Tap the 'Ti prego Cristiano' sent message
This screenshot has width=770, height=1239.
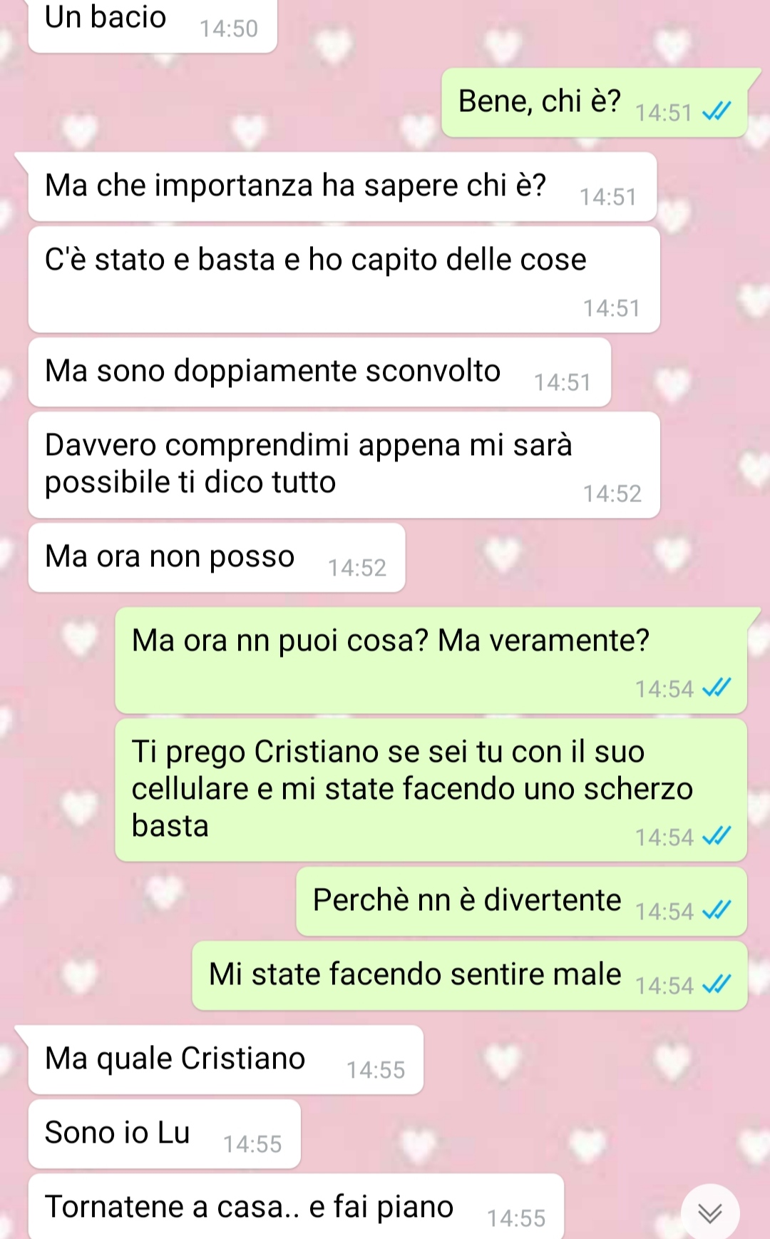coord(431,790)
